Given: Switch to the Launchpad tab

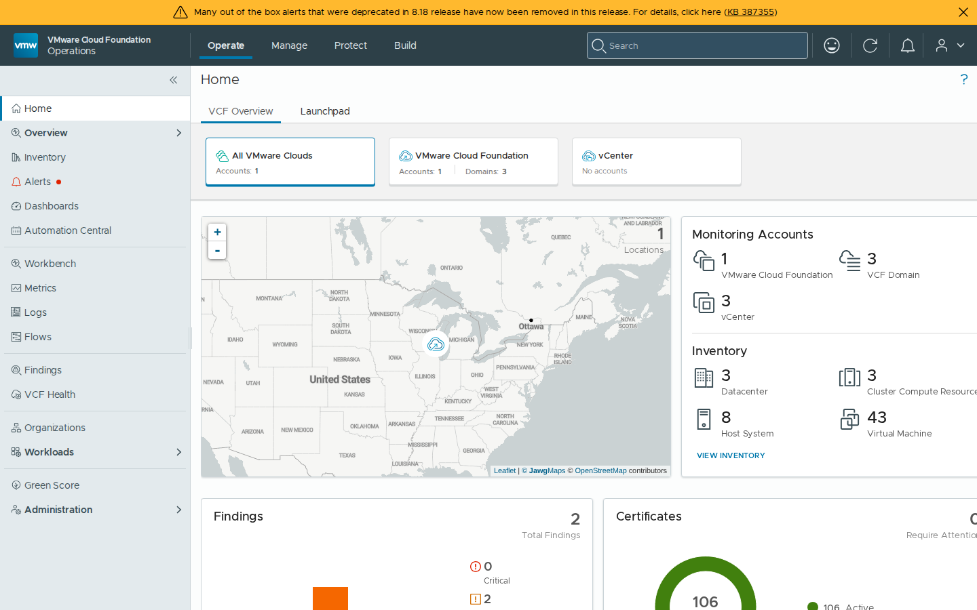Looking at the screenshot, I should coord(325,111).
